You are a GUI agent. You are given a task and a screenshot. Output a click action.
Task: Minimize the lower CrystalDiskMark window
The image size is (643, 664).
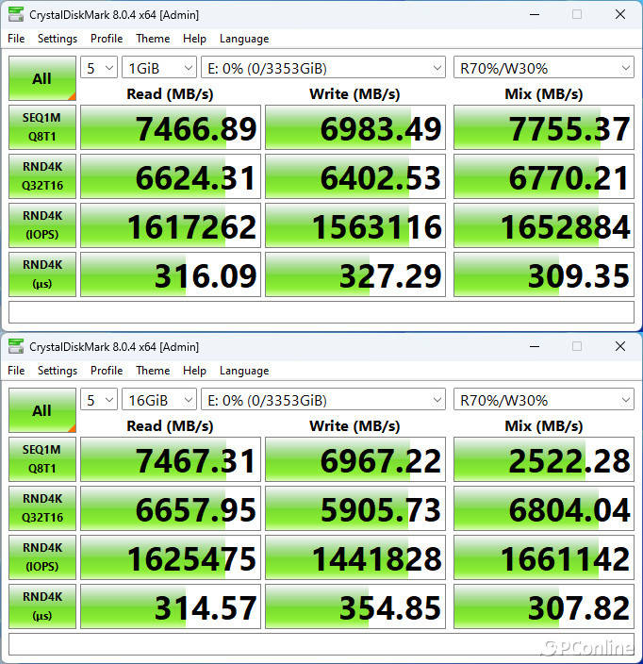[535, 346]
